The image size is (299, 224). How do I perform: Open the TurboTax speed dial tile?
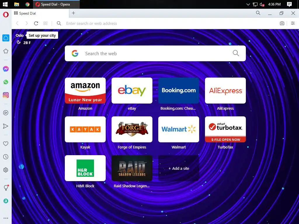[x=225, y=129]
